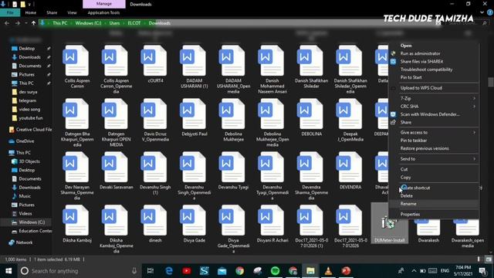Switch to large icons view button
The height and width of the screenshot is (278, 494).
pos(489,259)
